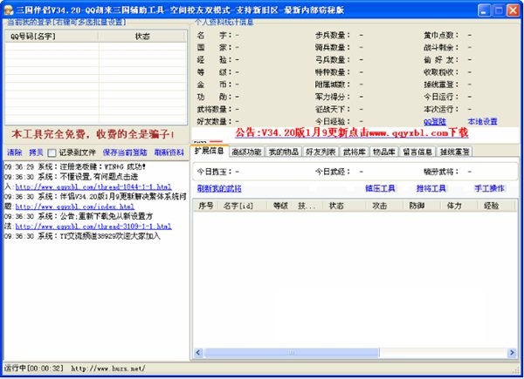This screenshot has height=379, width=524.
Task: Open the 镇压工具 link
Action: click(x=380, y=189)
